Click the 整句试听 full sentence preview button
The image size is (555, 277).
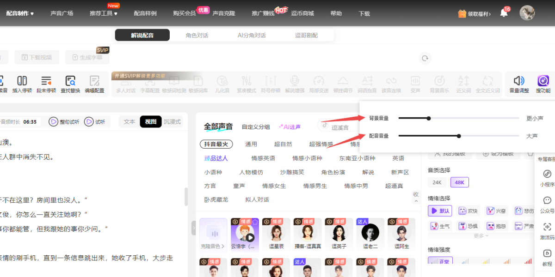64,122
